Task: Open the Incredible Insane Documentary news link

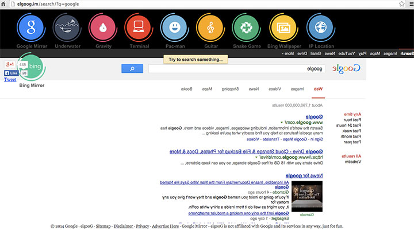Action: pos(224,185)
